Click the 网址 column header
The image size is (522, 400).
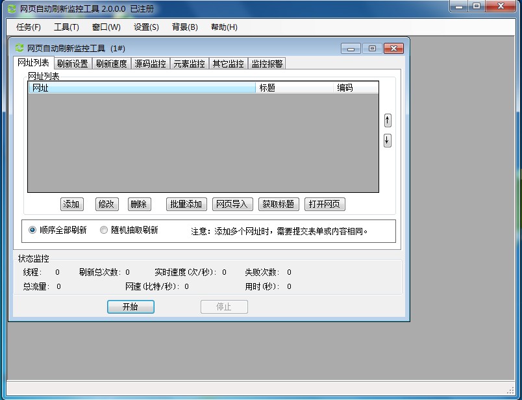tap(142, 88)
